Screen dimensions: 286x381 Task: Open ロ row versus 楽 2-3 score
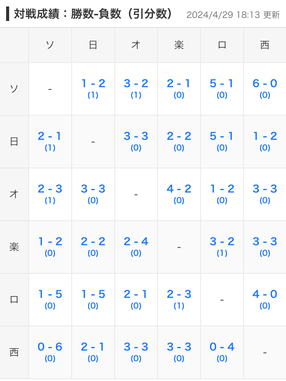179,294
